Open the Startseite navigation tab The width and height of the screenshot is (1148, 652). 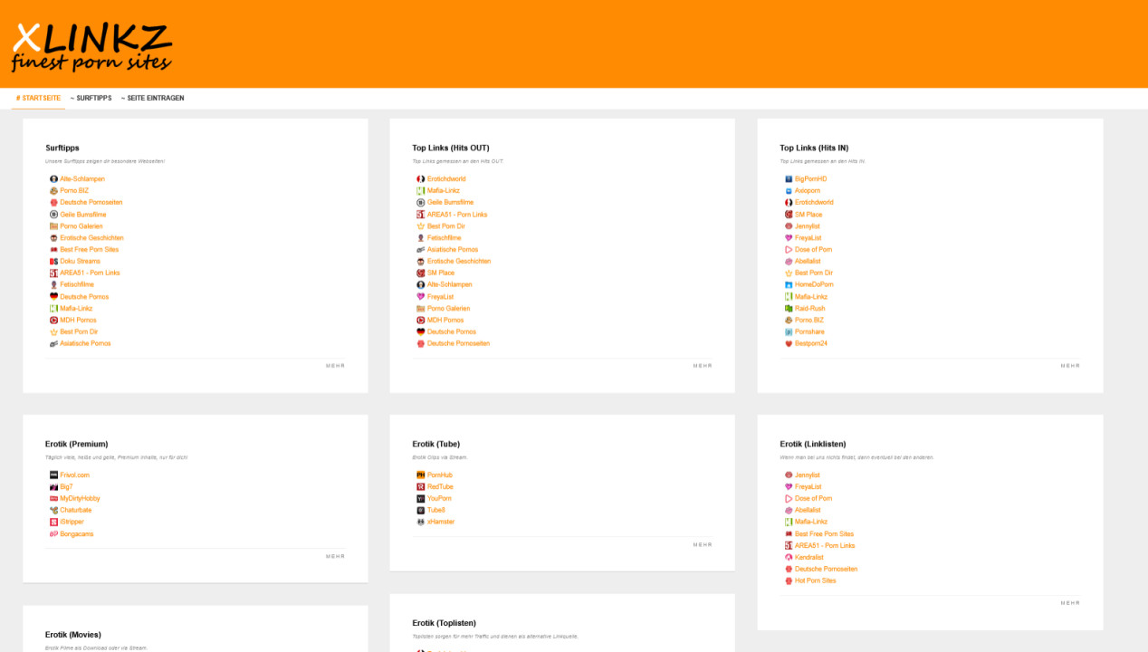pyautogui.click(x=39, y=98)
